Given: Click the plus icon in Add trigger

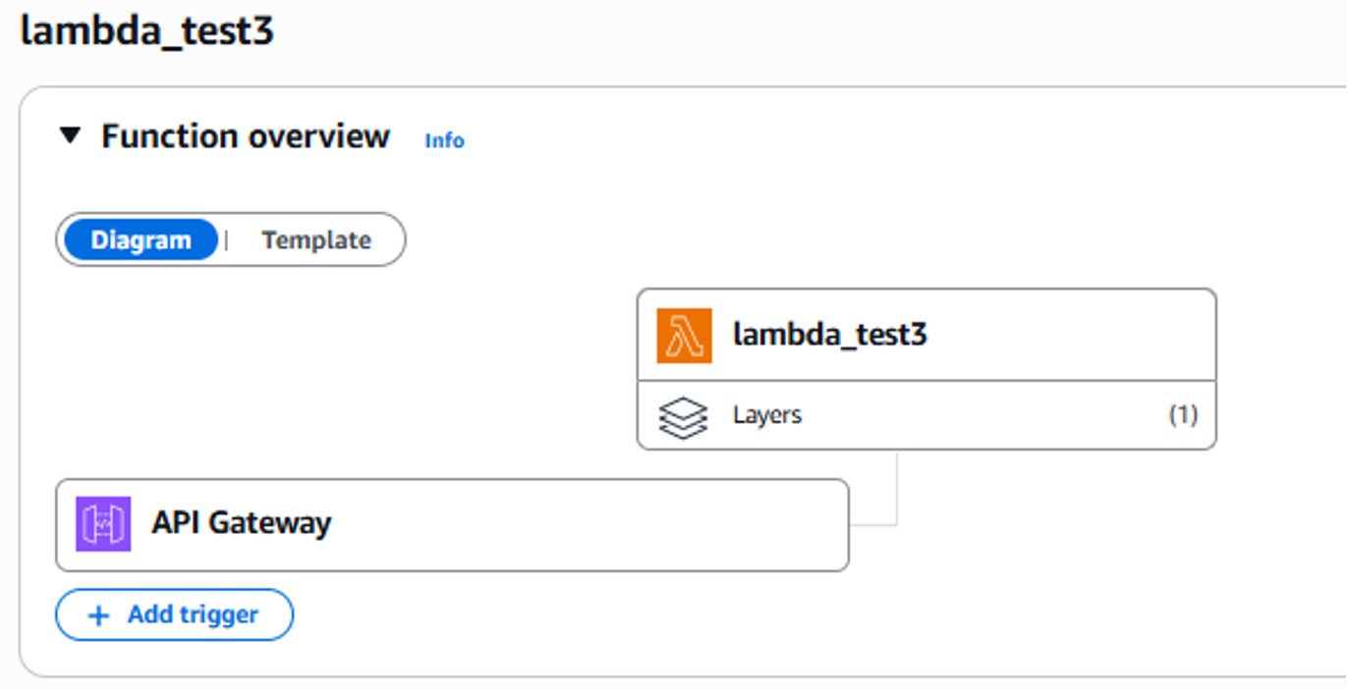Looking at the screenshot, I should point(98,615).
